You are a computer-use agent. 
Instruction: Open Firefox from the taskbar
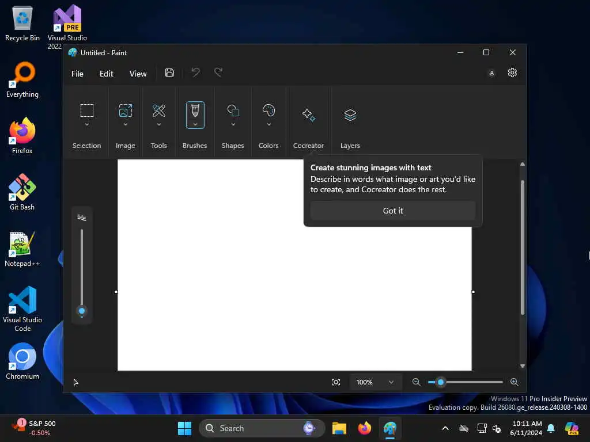[x=364, y=428]
